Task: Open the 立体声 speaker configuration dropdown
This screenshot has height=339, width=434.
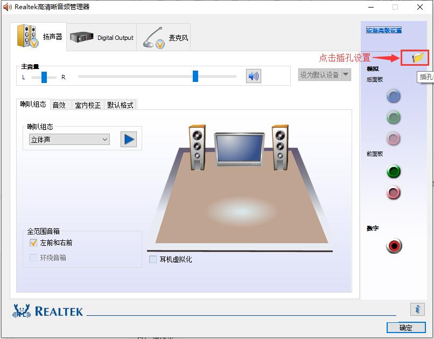Action: click(x=68, y=139)
